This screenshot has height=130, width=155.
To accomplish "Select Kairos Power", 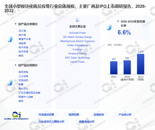I will (78, 62).
